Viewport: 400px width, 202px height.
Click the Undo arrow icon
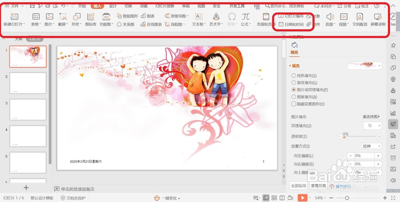[63, 6]
